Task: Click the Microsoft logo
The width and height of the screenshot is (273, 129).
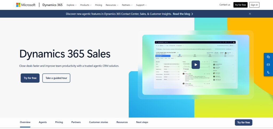Action: 26,5
